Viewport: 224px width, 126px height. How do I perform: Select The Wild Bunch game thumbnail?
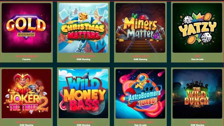(197, 94)
